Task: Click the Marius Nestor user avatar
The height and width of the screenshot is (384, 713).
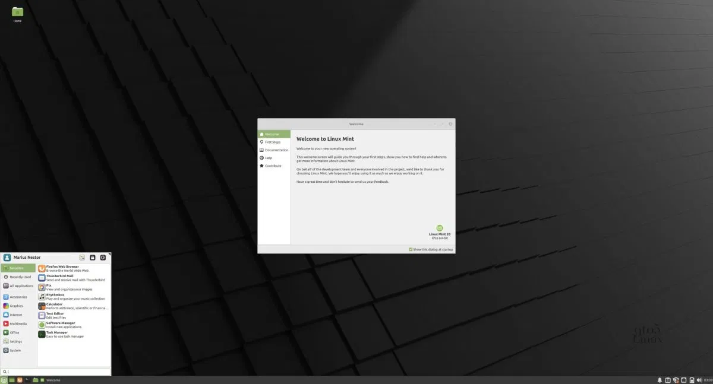Action: pyautogui.click(x=7, y=258)
